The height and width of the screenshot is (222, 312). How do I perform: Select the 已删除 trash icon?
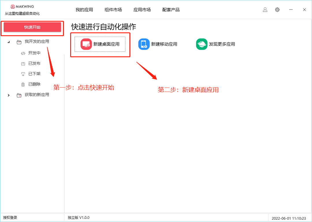23,84
